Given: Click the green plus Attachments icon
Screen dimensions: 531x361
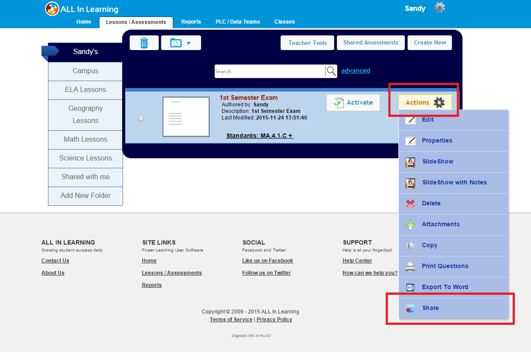Looking at the screenshot, I should click(x=410, y=225).
